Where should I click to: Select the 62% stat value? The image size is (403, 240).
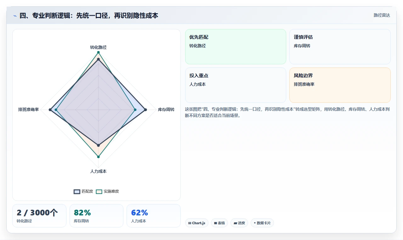pyautogui.click(x=139, y=213)
